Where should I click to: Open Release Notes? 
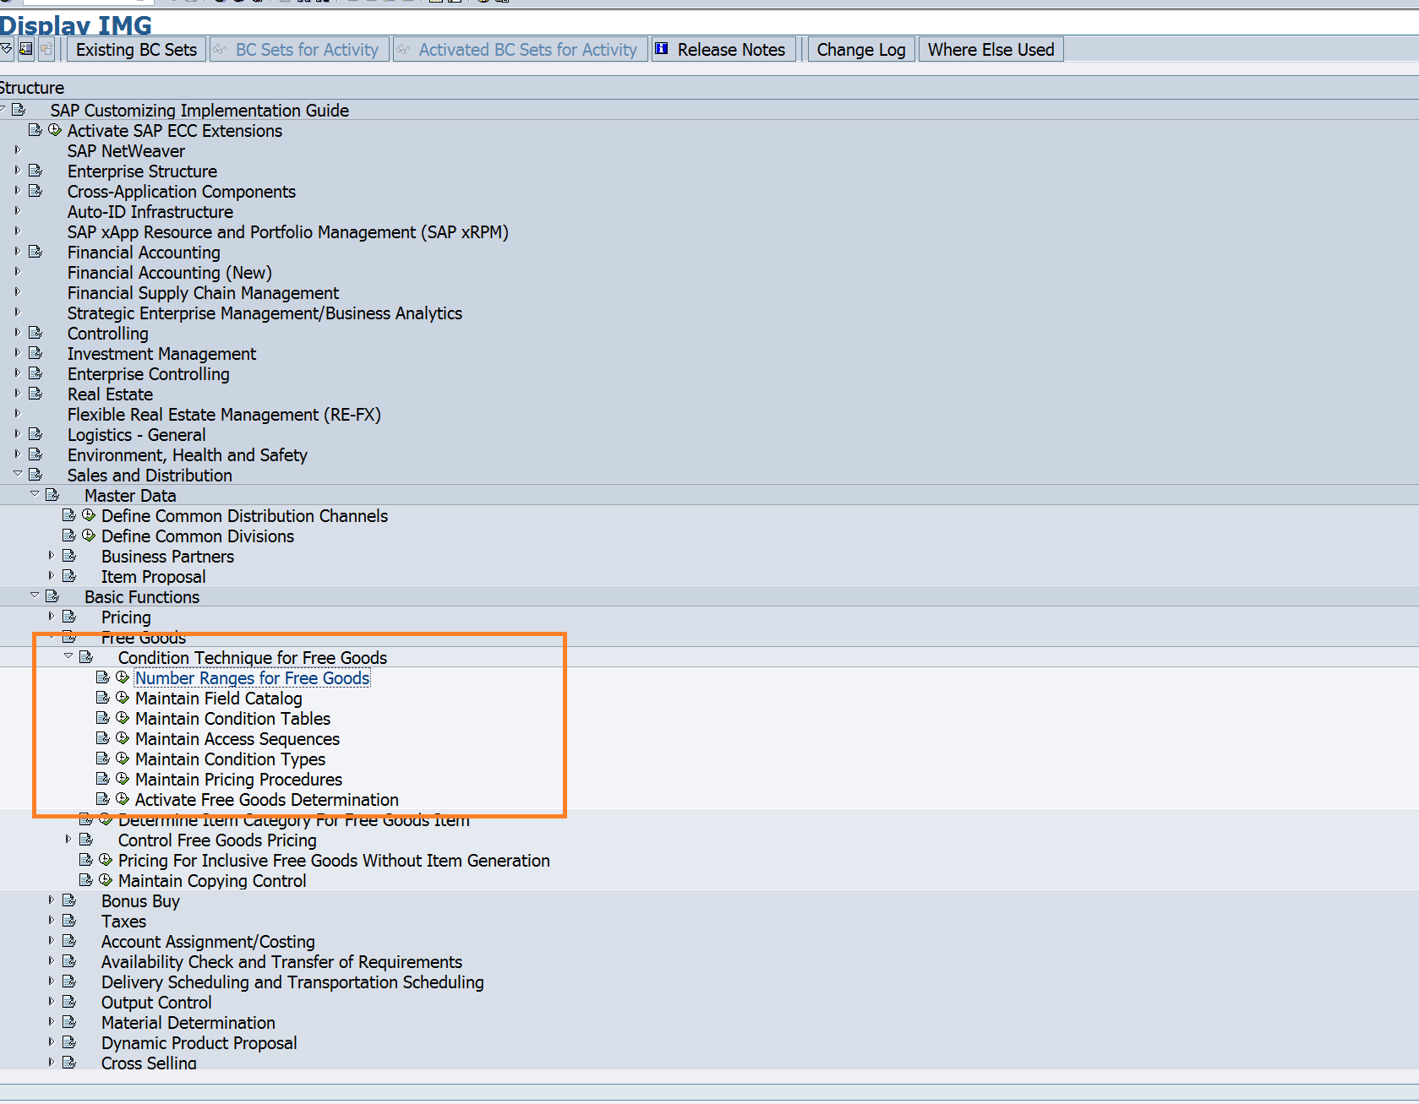coord(723,50)
